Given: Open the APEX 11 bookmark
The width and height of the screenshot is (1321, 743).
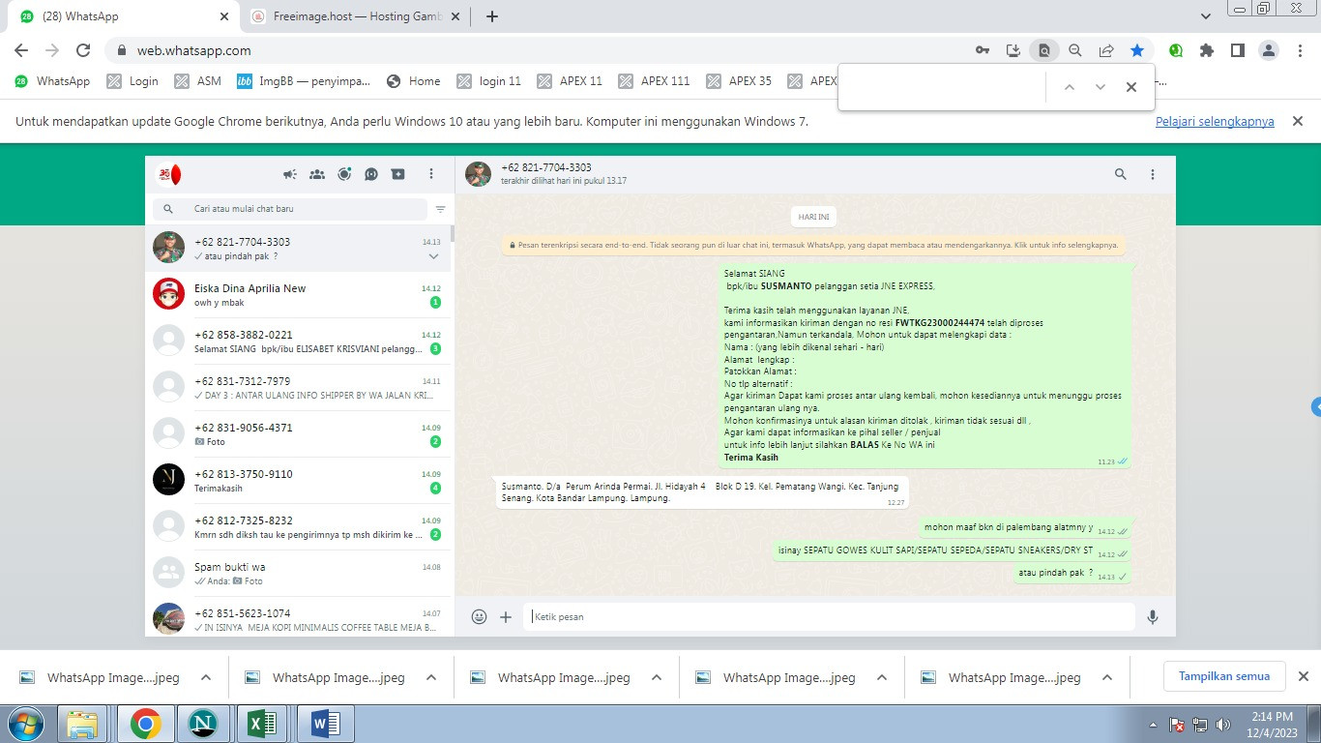Looking at the screenshot, I should coord(571,81).
